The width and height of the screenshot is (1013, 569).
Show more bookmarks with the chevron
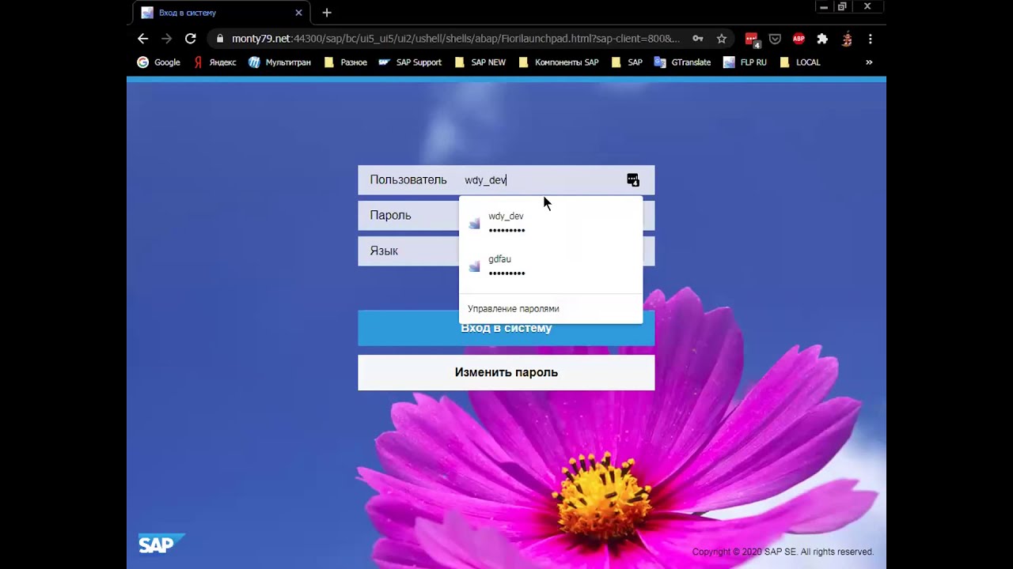point(869,62)
